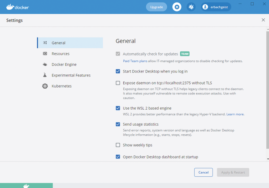Enable Expose daemon on tcp://localhost:2375
The width and height of the screenshot is (269, 188).
click(x=118, y=83)
